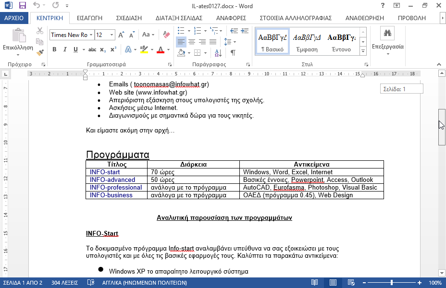Switch to the ΣΧΕΔΙΑΣΗ tab
Viewport: 446px width, 288px height.
coord(129,18)
